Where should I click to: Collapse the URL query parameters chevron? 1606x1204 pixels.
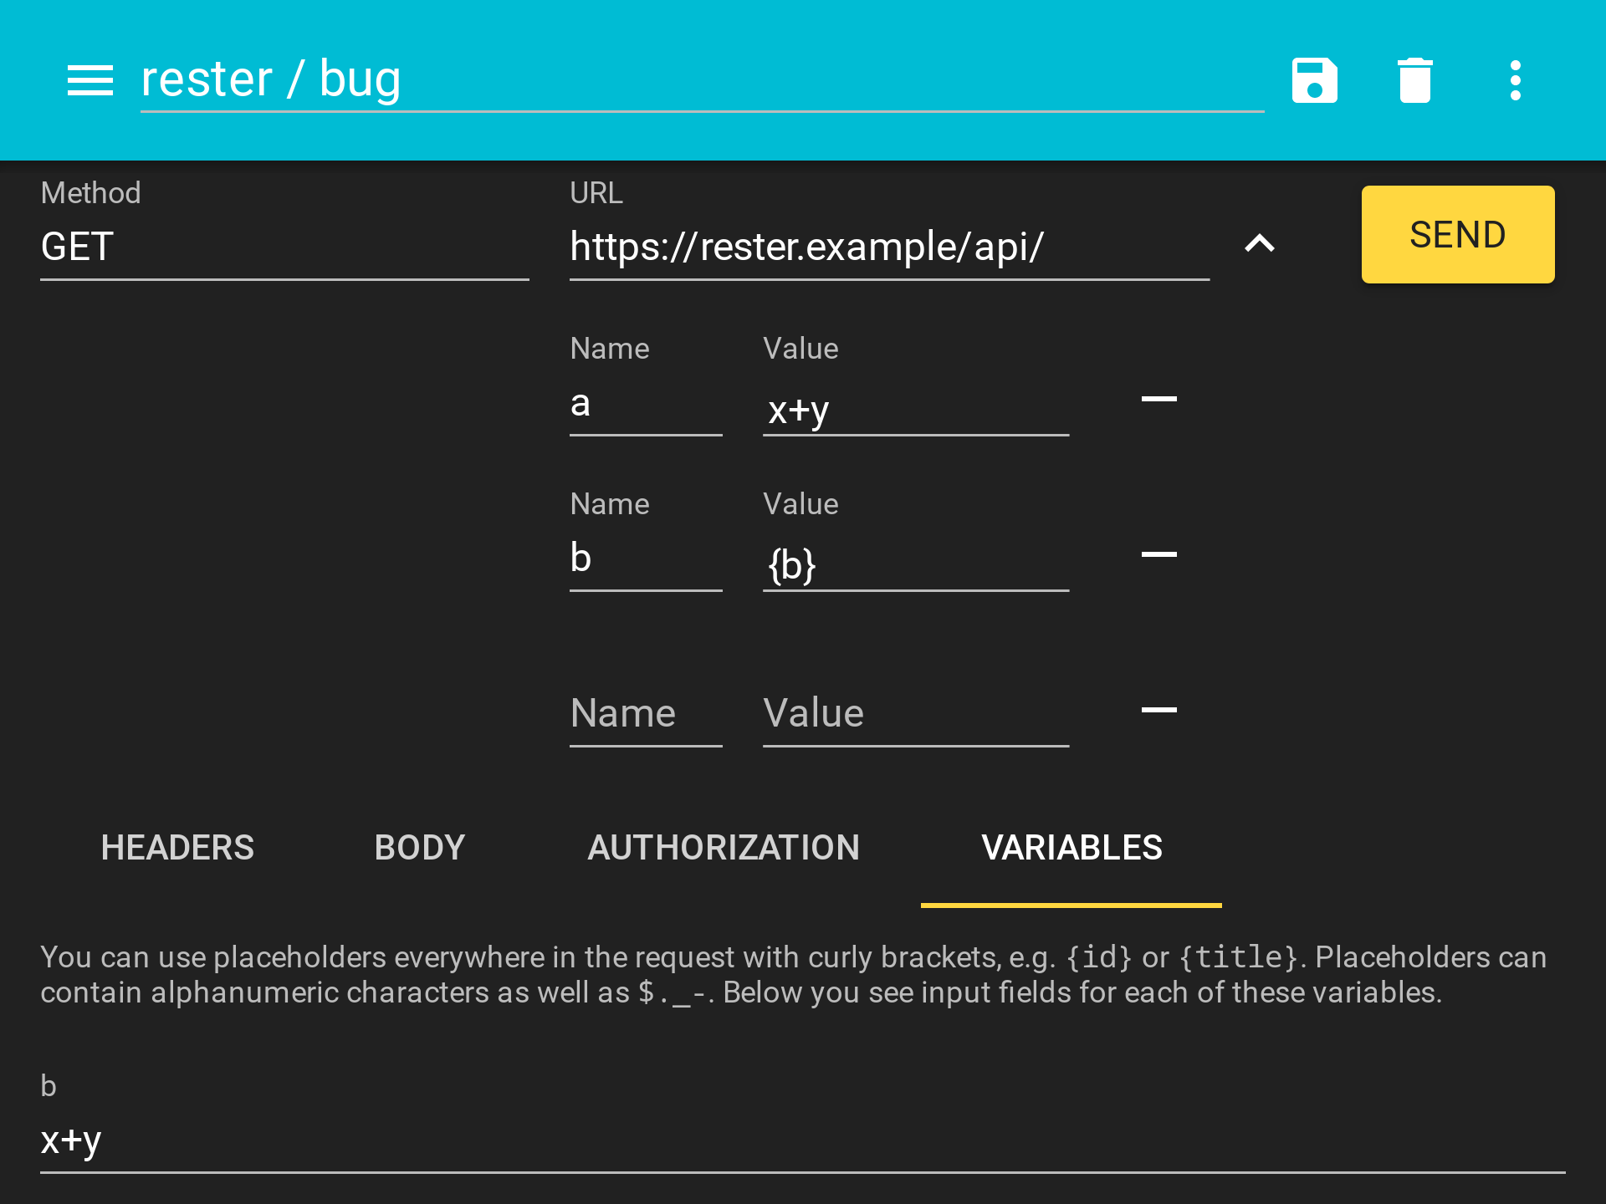tap(1259, 244)
